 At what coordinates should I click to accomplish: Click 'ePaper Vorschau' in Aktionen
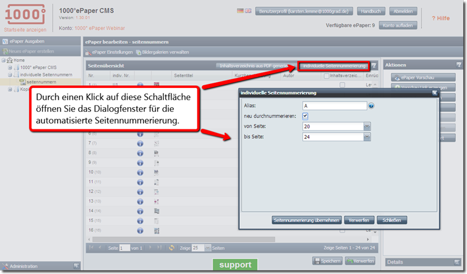423,78
